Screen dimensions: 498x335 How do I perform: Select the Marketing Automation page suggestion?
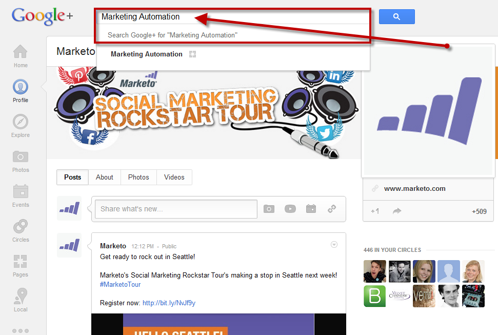coord(233,54)
